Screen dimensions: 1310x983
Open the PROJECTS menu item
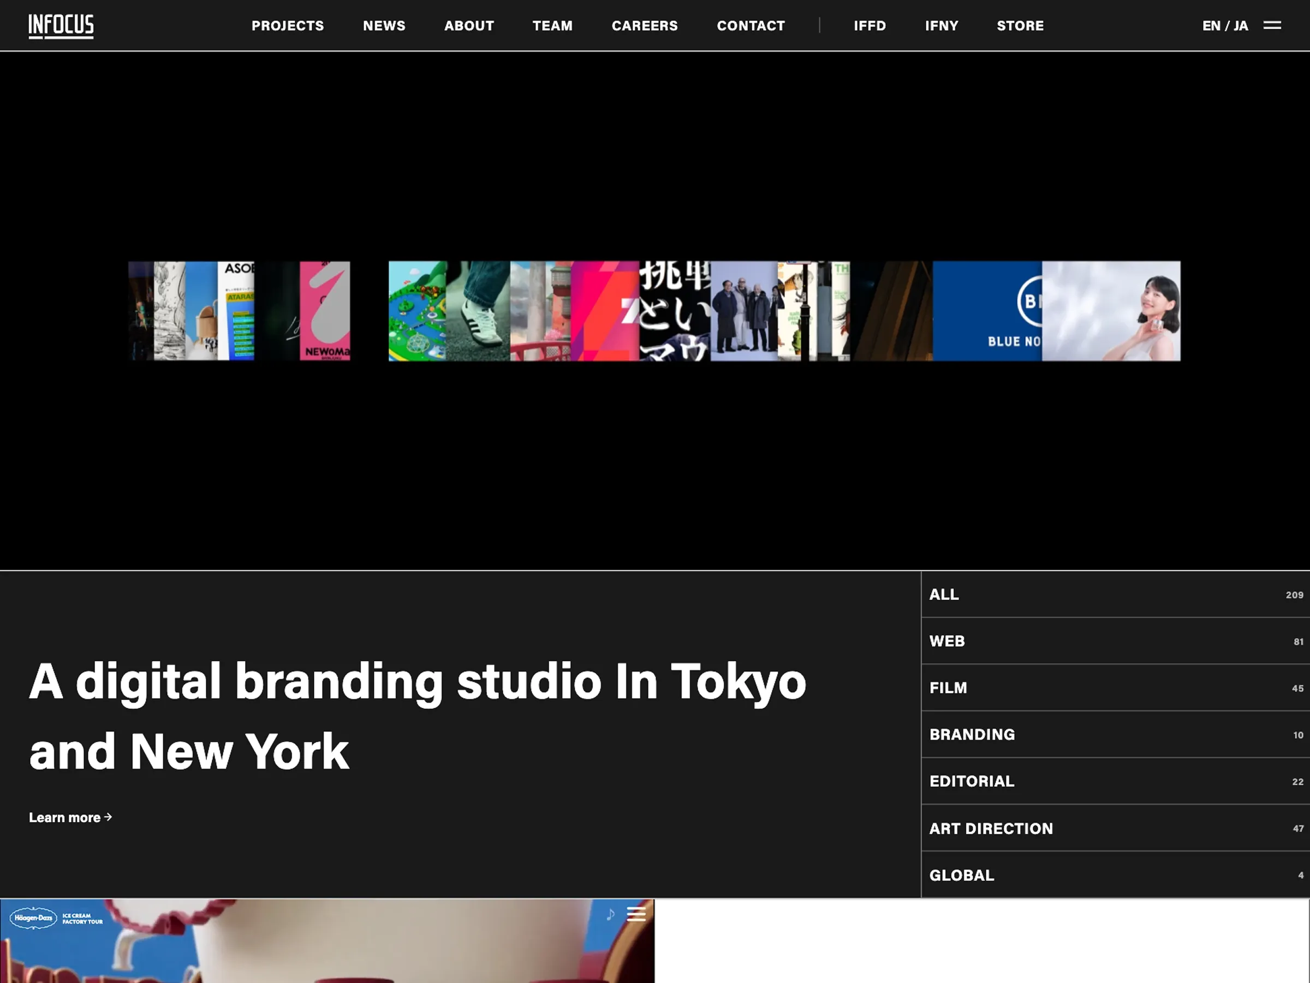tap(287, 26)
